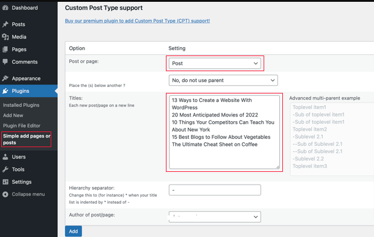Click 'Toplevel item3' in example box

click(309, 166)
